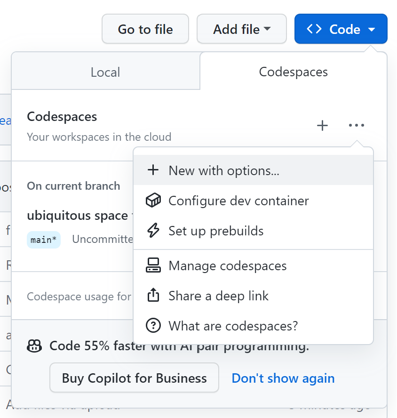The image size is (397, 418).
Task: Switch to the Local tab
Action: [x=105, y=71]
